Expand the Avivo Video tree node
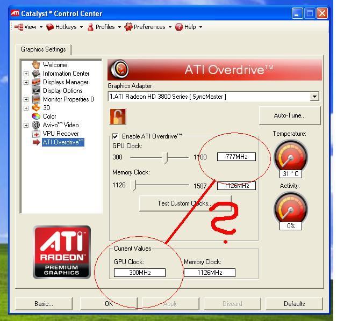The height and width of the screenshot is (321, 344). pos(26,125)
